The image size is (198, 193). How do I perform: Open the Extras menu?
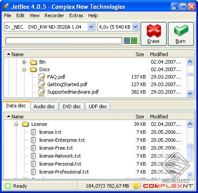(x=76, y=15)
